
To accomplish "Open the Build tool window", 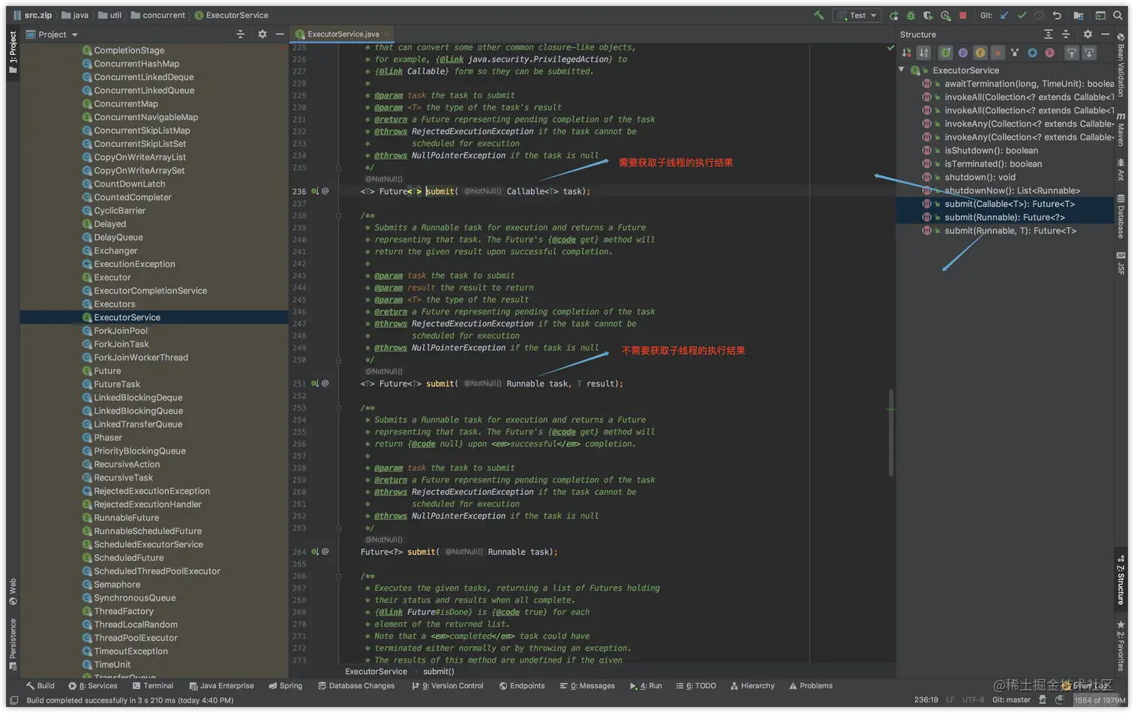I will (40, 686).
